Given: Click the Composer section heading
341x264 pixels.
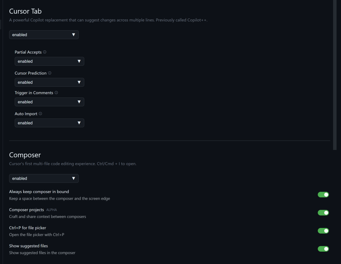Looking at the screenshot, I should [25, 155].
